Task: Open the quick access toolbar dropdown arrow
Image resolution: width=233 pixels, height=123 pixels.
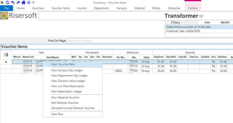Action: [x=33, y=2]
